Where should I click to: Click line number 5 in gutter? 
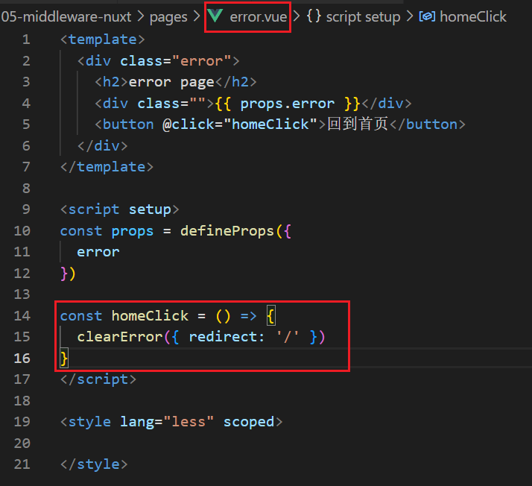point(26,124)
